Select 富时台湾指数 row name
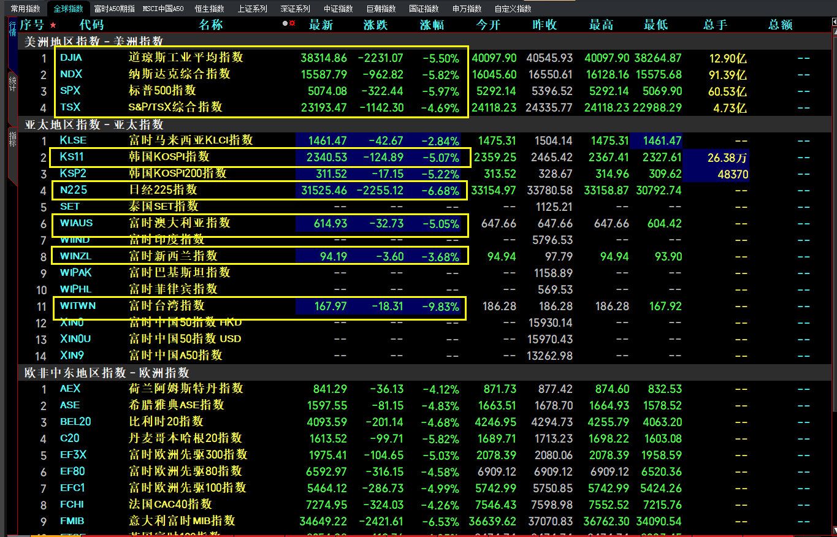Viewport: 837px width, 537px height. click(167, 306)
